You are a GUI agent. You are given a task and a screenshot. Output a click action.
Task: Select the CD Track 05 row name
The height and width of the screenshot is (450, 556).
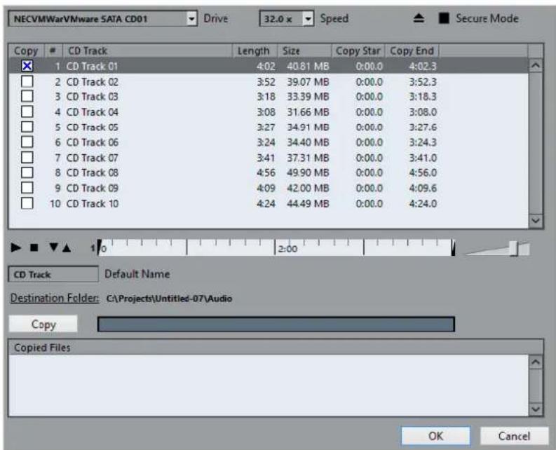tap(92, 127)
